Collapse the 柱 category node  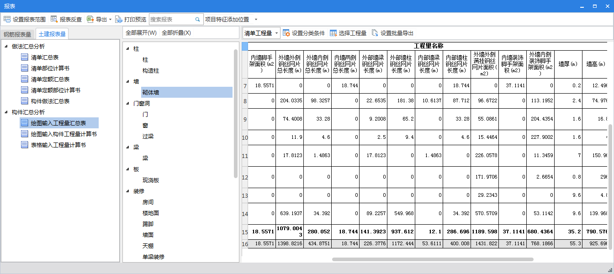tap(127, 48)
